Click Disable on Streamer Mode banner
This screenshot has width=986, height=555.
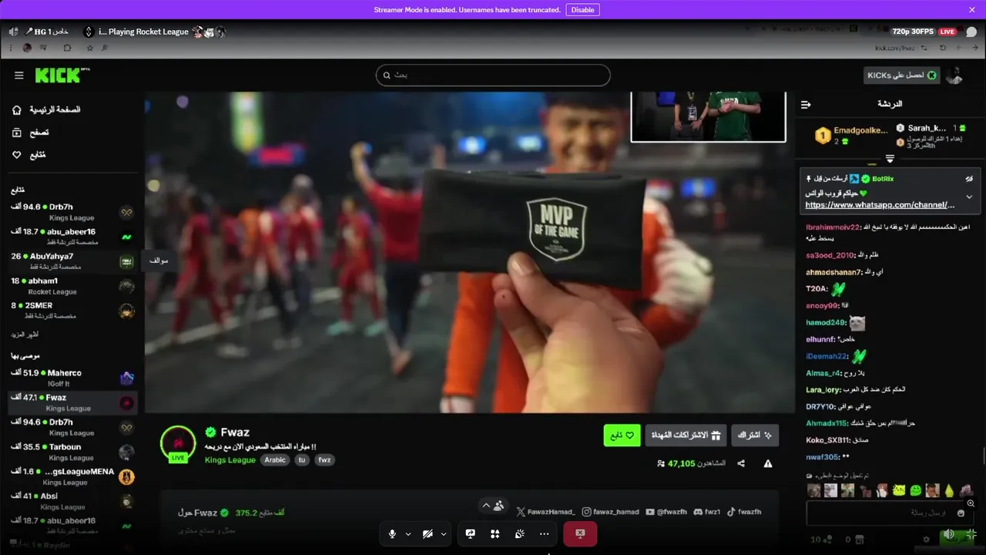(582, 9)
